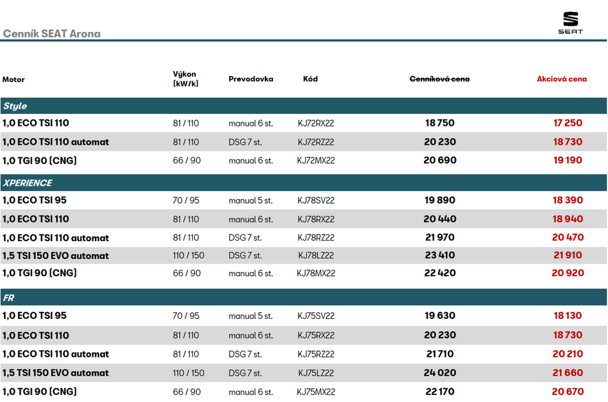Click list price 19 890
This screenshot has height=402, width=608.
440,200
